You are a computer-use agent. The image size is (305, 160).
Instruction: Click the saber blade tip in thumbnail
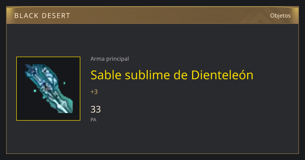(x=68, y=109)
